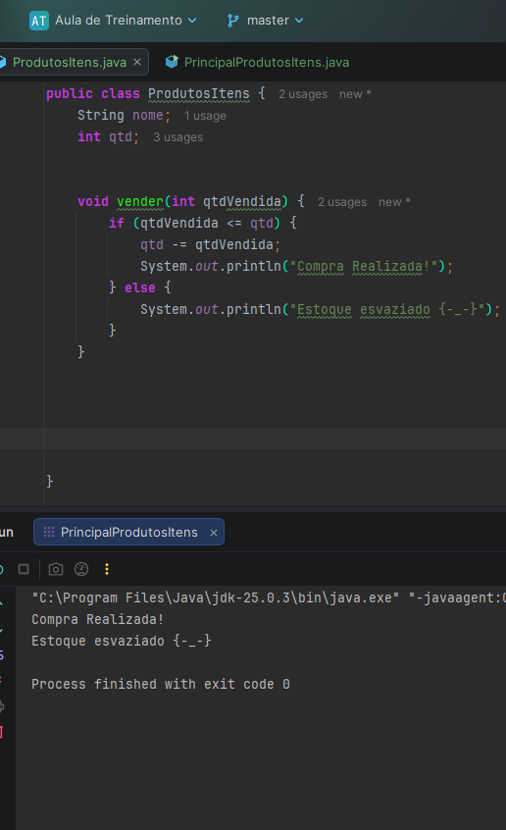Click the '2 usages' hint for vender method
Screen dimensions: 506x830
pyautogui.click(x=342, y=202)
